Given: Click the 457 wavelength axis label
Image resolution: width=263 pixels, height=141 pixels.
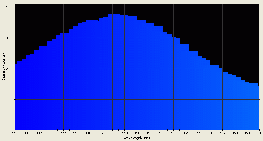Looking at the screenshot, I should tap(222, 133).
